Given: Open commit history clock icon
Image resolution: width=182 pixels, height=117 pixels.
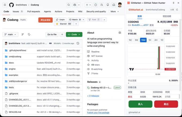Looking at the screenshot, I should (78, 43).
